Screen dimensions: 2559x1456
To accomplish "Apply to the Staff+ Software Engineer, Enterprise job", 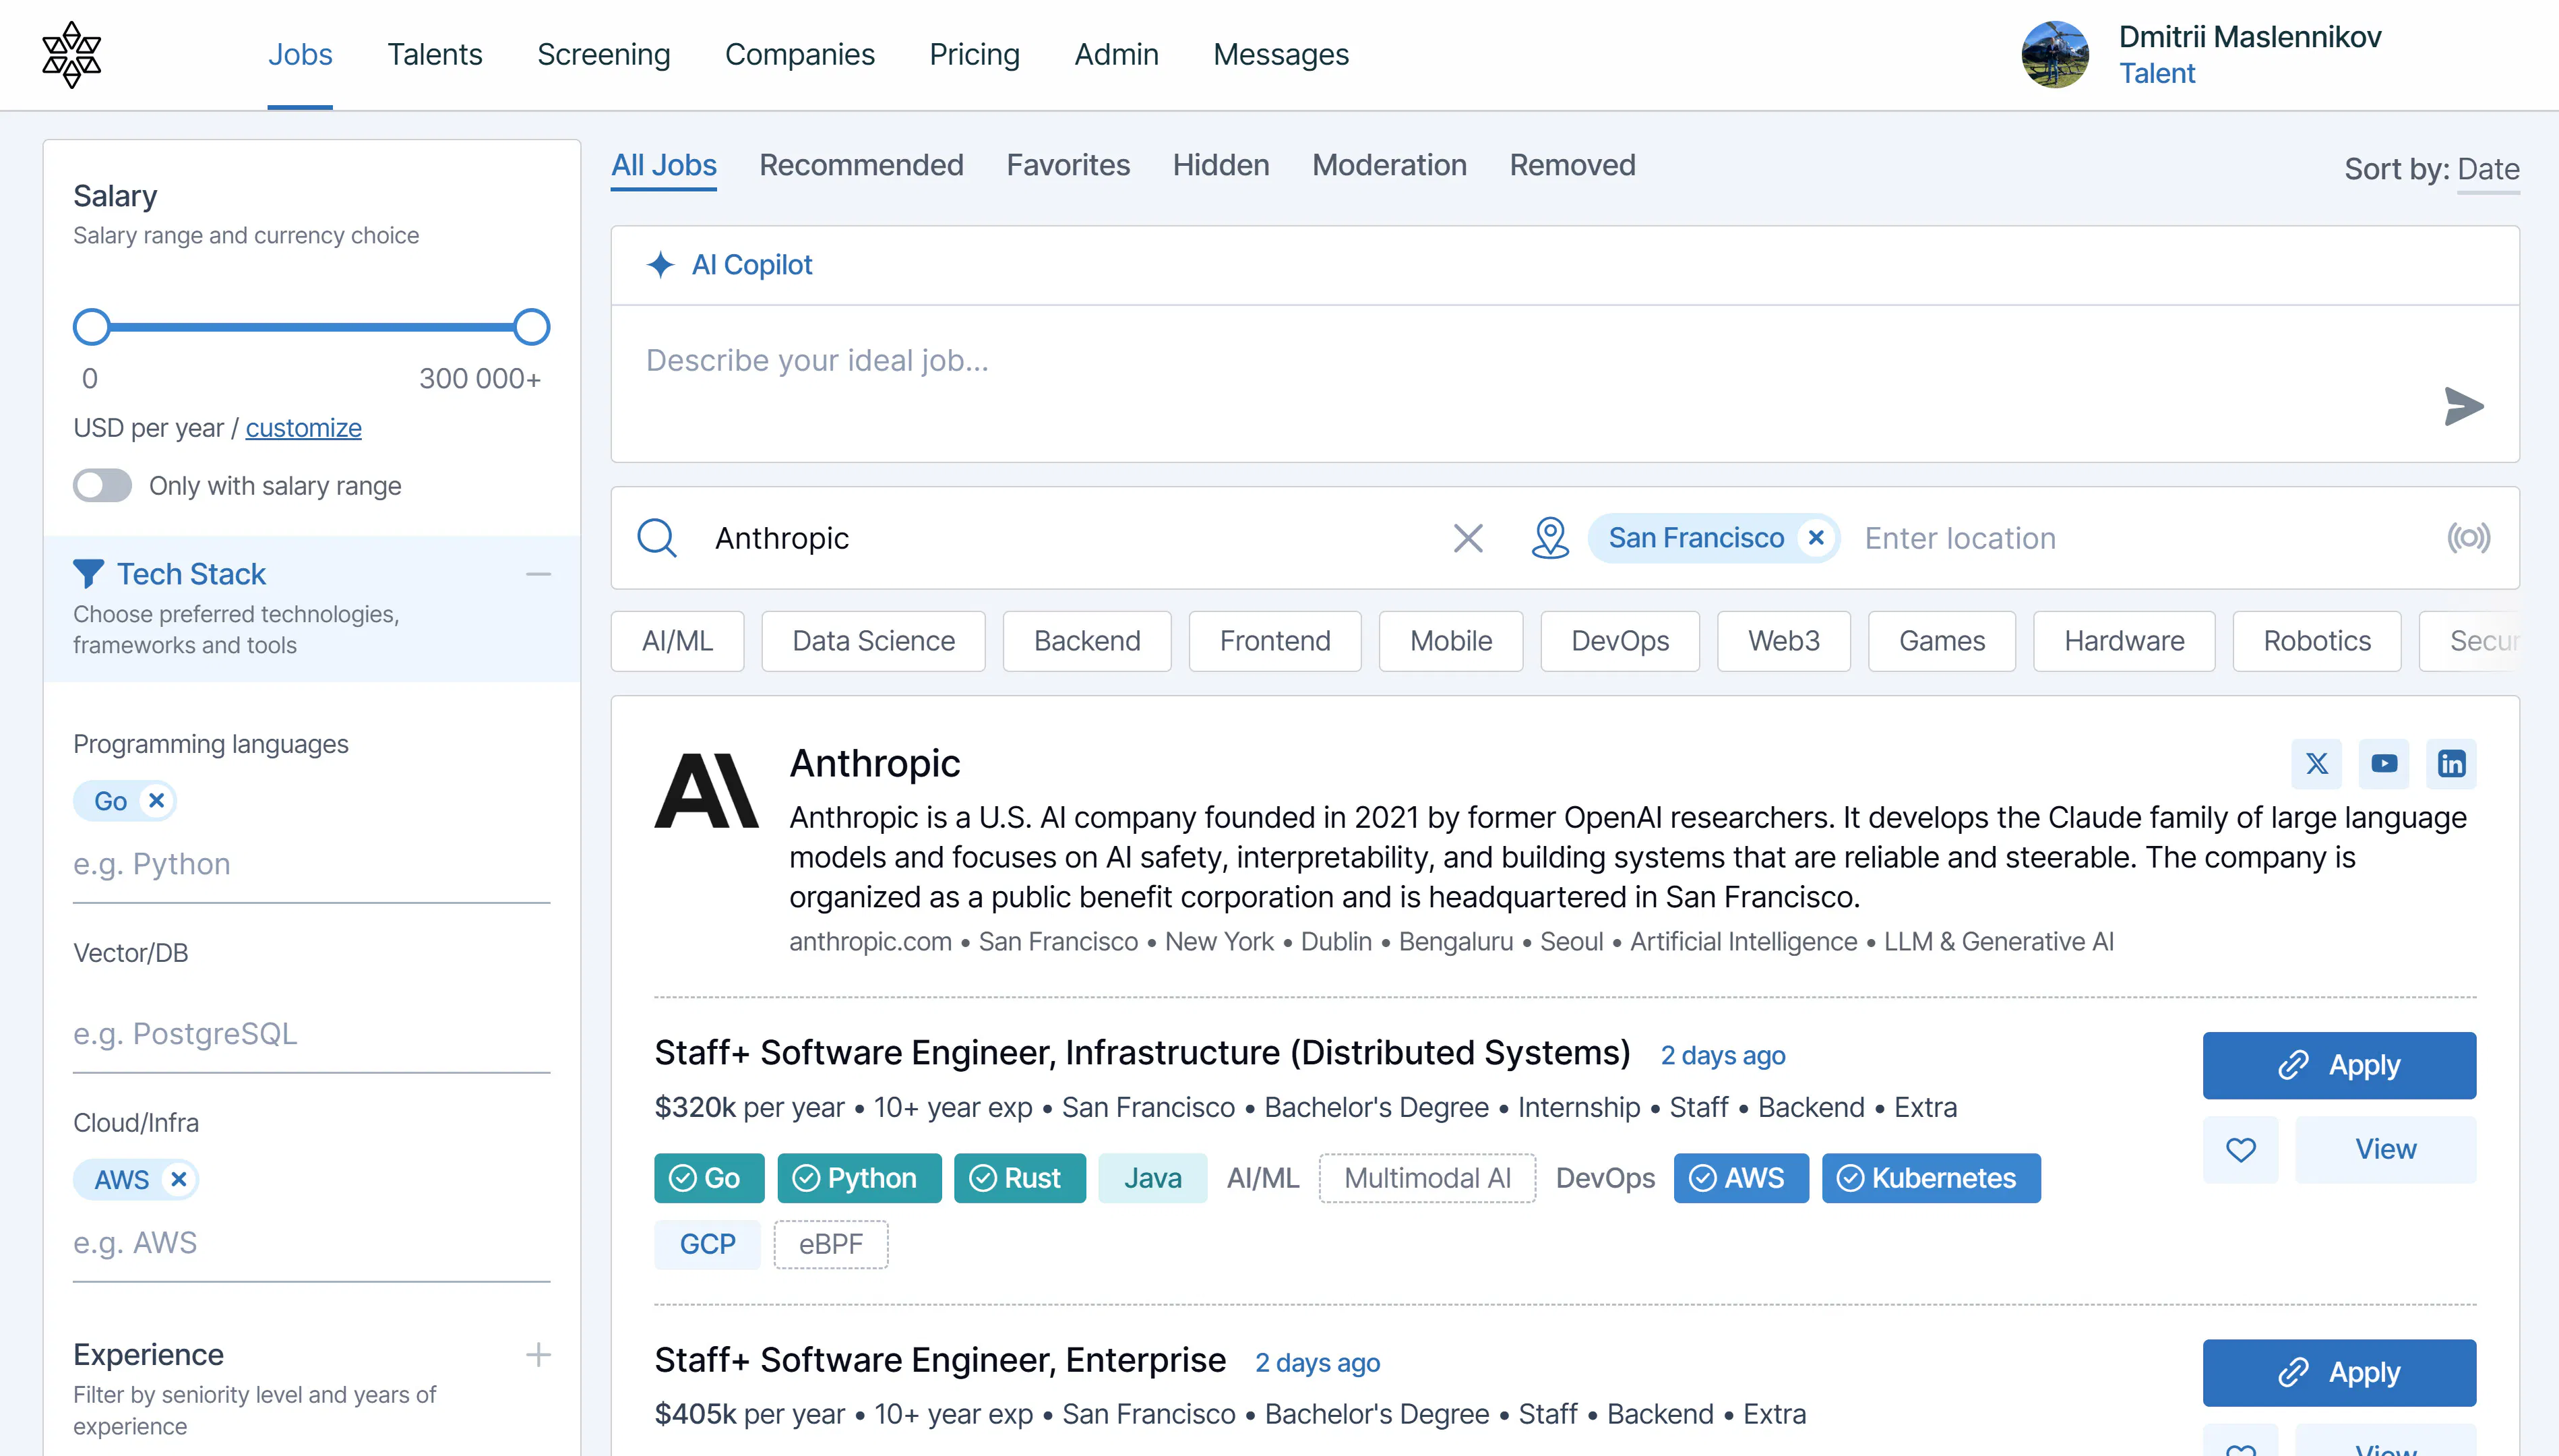I will (x=2339, y=1372).
